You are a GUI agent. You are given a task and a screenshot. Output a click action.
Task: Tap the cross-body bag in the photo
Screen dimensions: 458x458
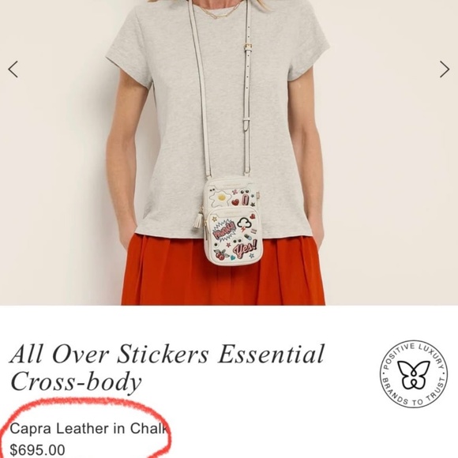(x=234, y=221)
